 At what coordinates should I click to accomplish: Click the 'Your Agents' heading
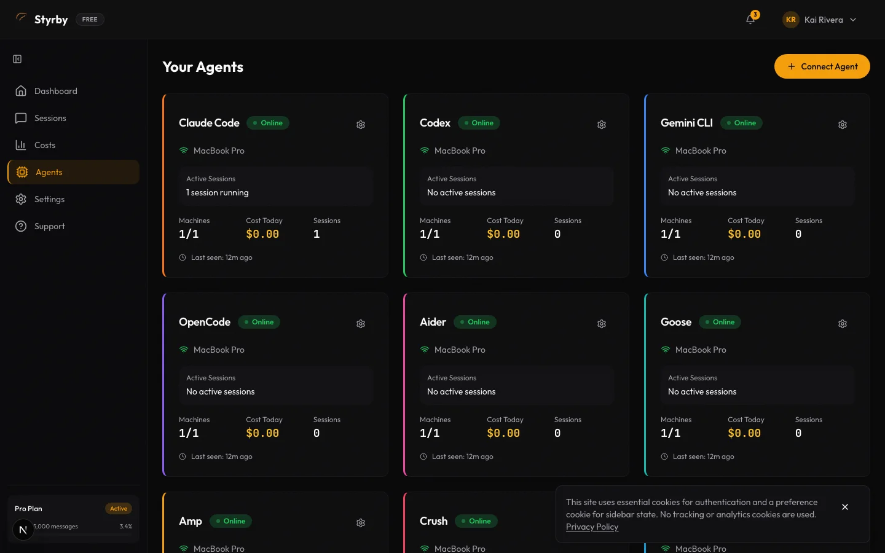pyautogui.click(x=203, y=67)
